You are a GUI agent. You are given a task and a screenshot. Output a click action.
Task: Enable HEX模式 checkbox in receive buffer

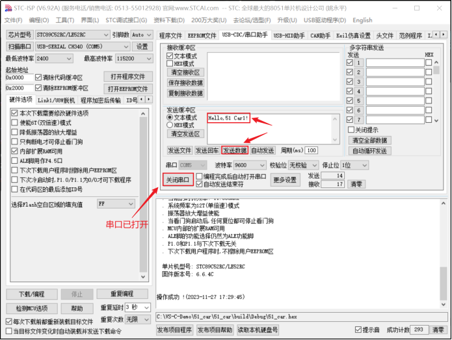point(170,64)
